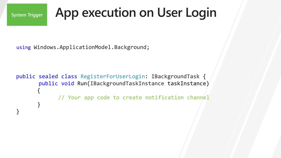Image resolution: width=281 pixels, height=158 pixels.
Task: Click the 'RegisterForUserLogin' class name
Action: click(113, 77)
